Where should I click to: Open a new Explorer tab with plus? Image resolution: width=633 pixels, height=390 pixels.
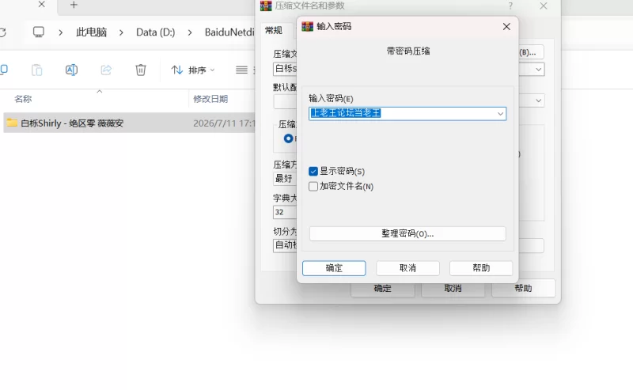tap(74, 5)
